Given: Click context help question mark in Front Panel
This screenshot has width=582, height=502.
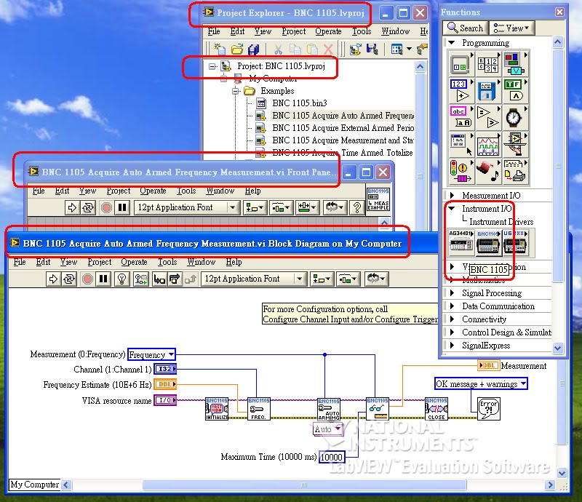Looking at the screenshot, I should (357, 207).
